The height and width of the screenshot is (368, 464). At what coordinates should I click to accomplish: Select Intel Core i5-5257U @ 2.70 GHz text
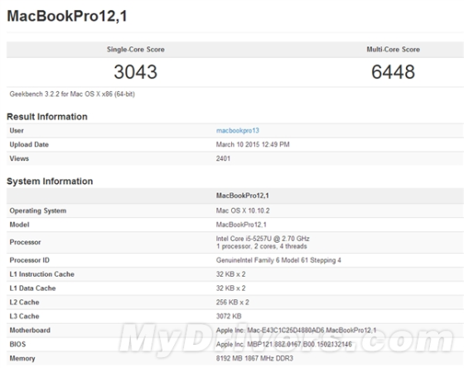click(263, 239)
